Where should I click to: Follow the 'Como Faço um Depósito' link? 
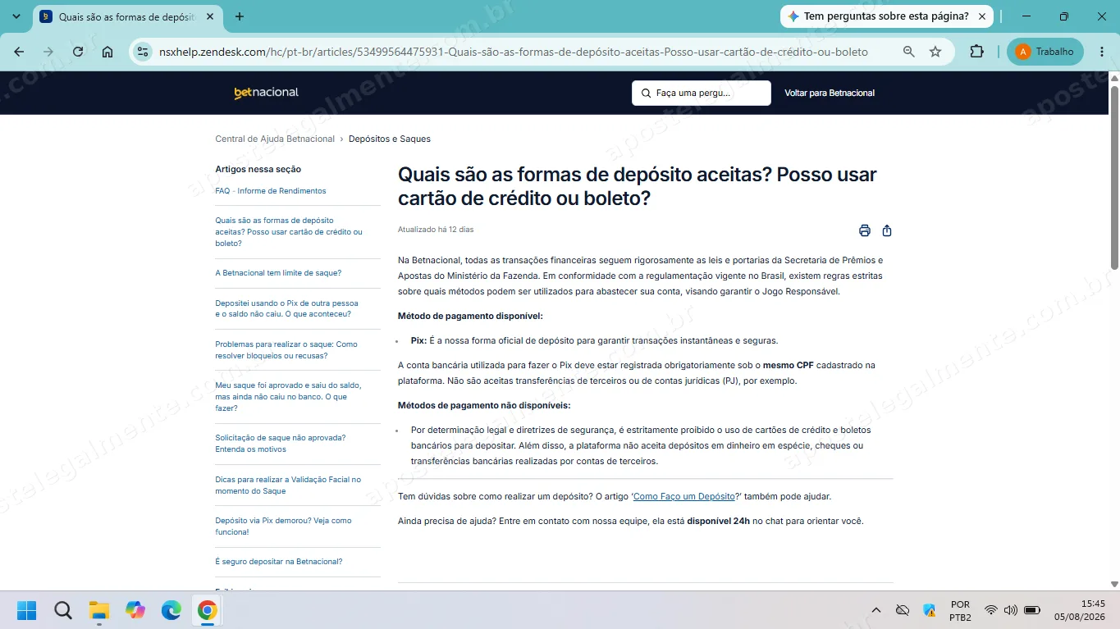click(684, 497)
